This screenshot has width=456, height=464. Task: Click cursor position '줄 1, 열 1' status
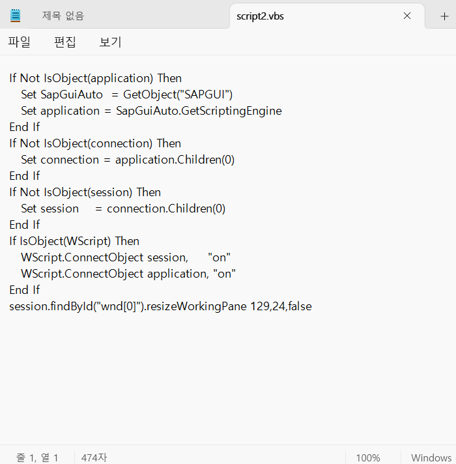(x=37, y=457)
